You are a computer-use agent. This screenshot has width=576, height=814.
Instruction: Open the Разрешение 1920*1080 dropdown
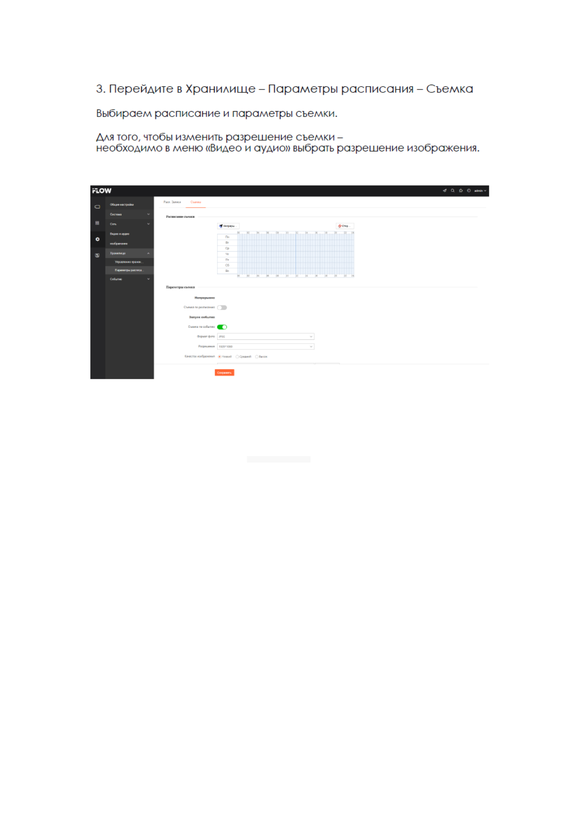coord(266,347)
